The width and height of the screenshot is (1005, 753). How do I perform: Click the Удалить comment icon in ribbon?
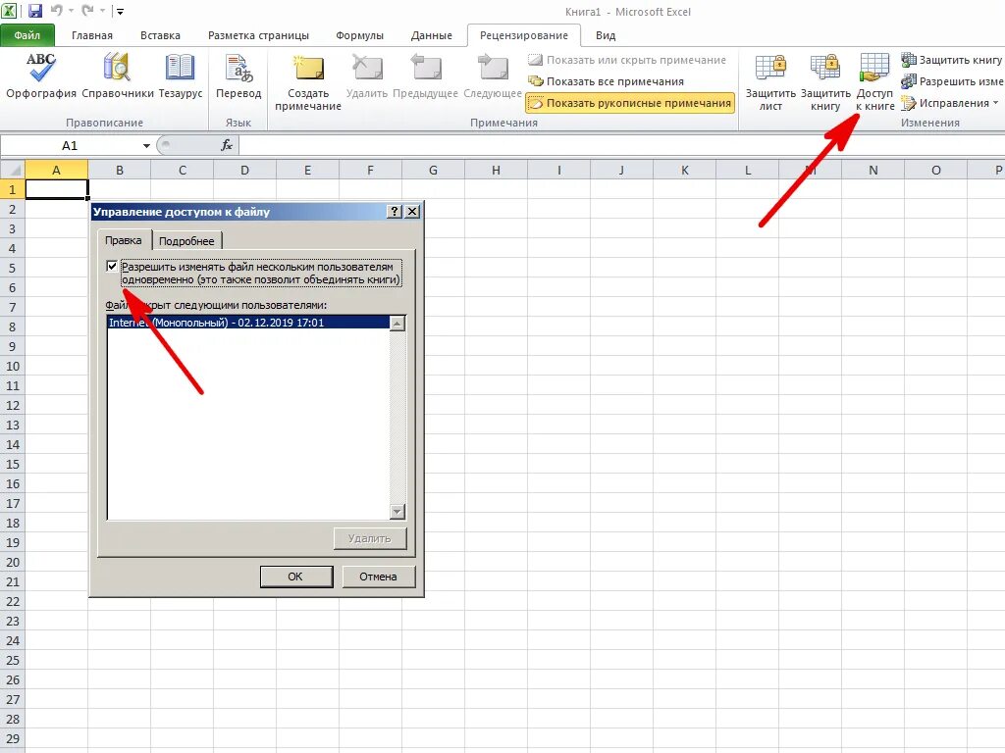pyautogui.click(x=367, y=76)
